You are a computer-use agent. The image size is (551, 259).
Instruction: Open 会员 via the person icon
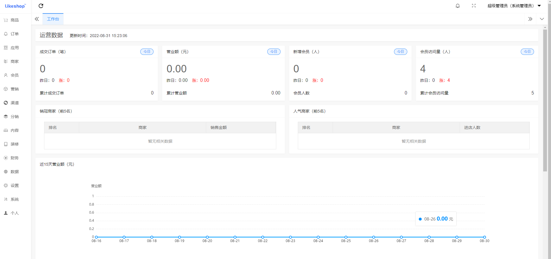[x=6, y=75]
